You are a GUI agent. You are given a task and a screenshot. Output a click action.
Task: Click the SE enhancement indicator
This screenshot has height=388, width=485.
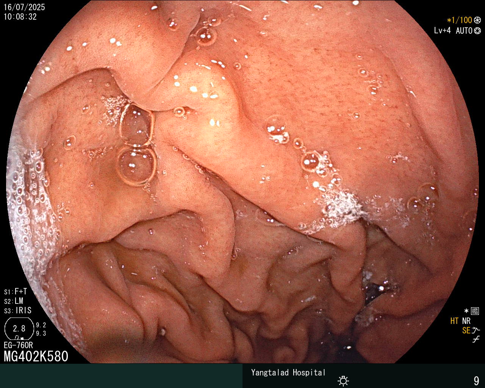[x=466, y=330]
